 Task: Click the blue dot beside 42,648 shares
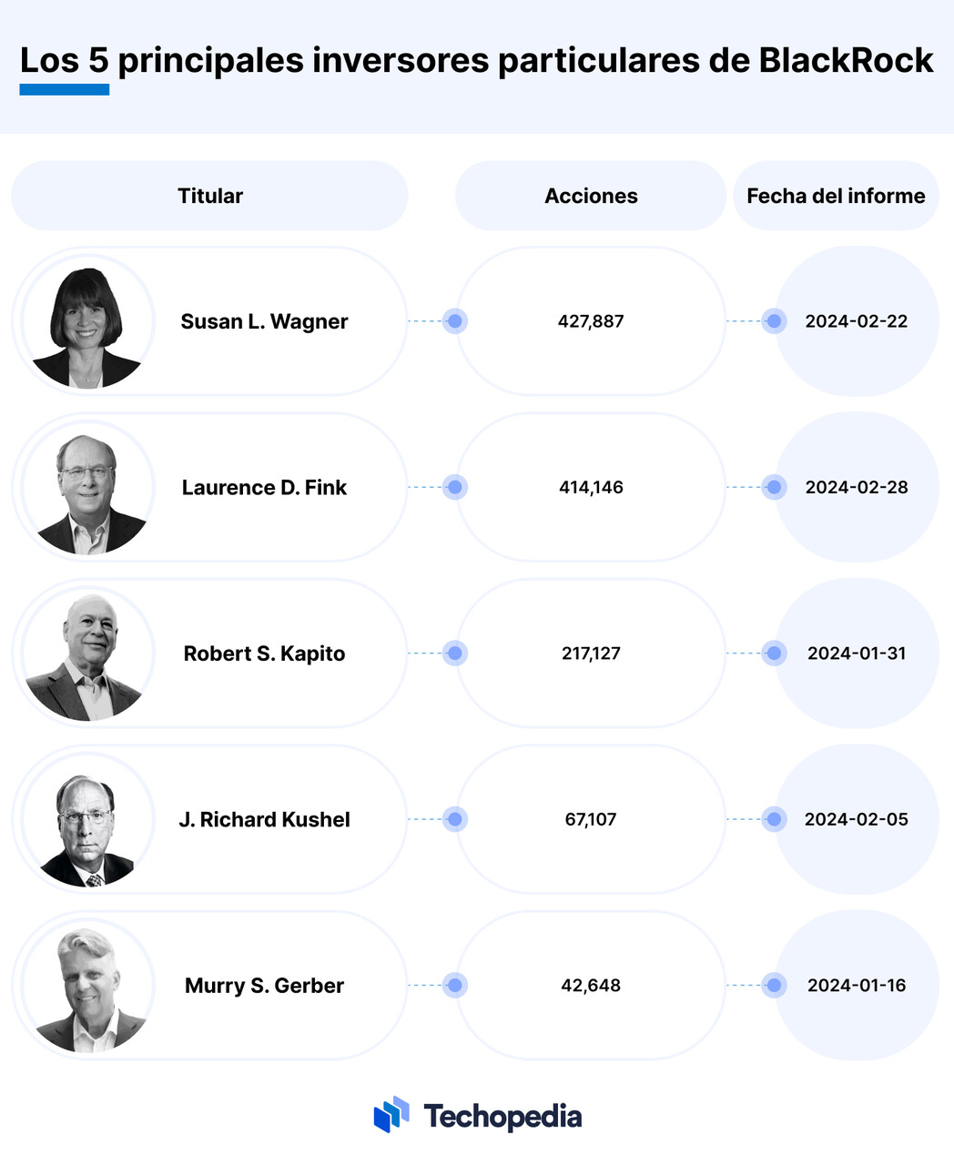455,985
